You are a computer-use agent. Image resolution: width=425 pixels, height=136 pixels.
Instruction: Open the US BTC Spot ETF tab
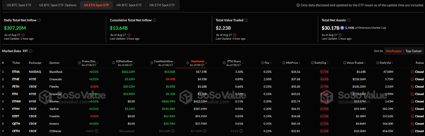click(19, 5)
